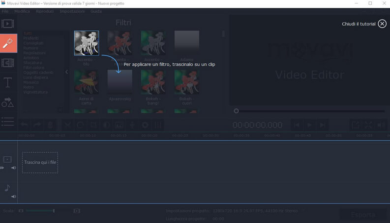Open the Titles text tool
The image size is (390, 223).
[x=8, y=82]
